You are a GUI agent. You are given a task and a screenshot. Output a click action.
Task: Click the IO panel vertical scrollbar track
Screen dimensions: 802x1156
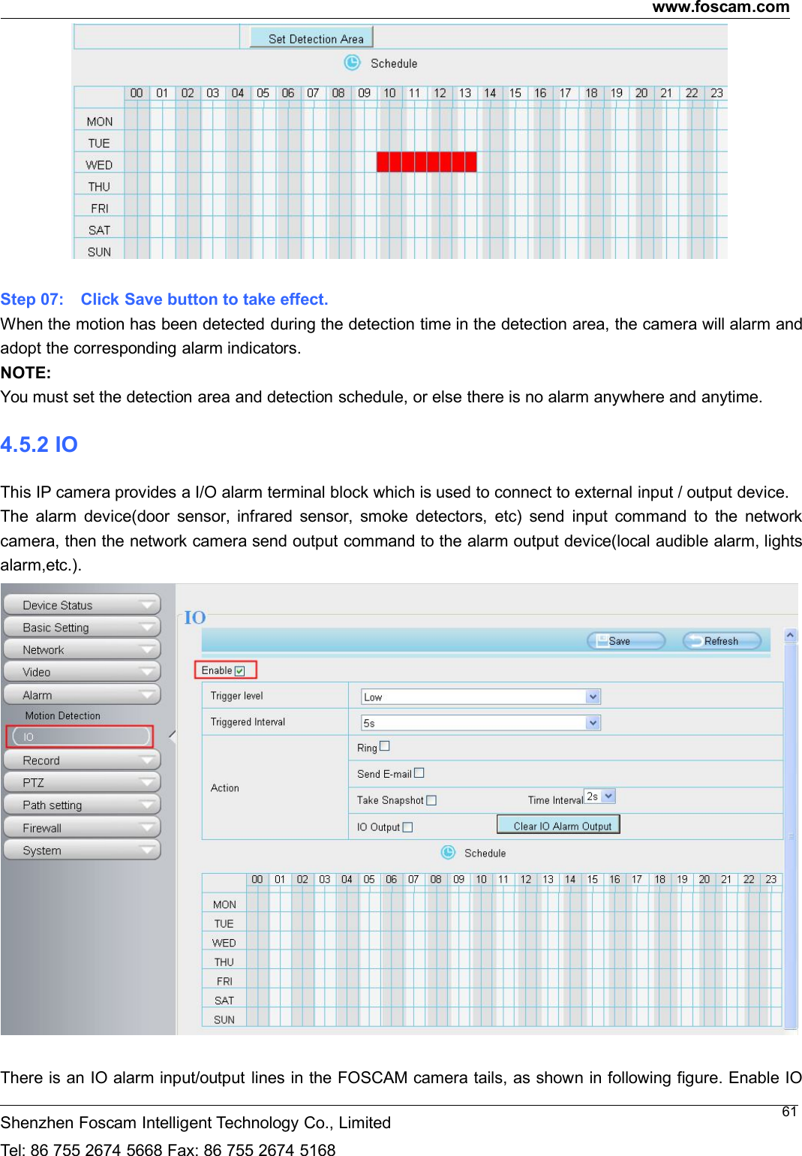pyautogui.click(x=791, y=835)
